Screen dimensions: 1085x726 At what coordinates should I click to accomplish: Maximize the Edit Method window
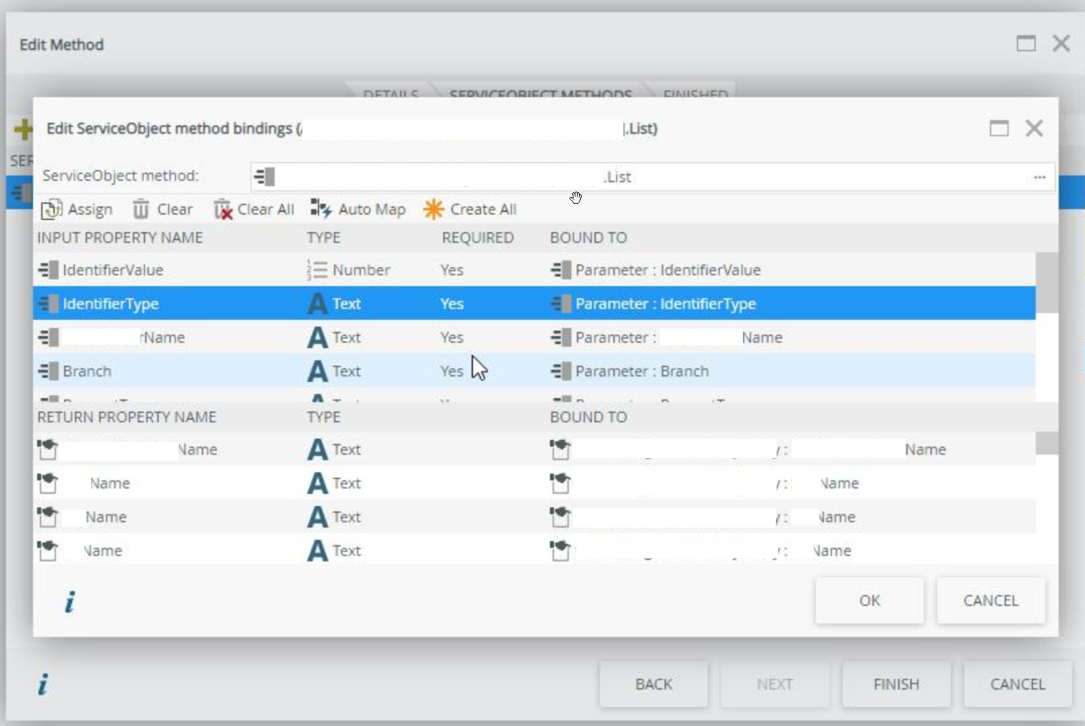(x=1026, y=44)
